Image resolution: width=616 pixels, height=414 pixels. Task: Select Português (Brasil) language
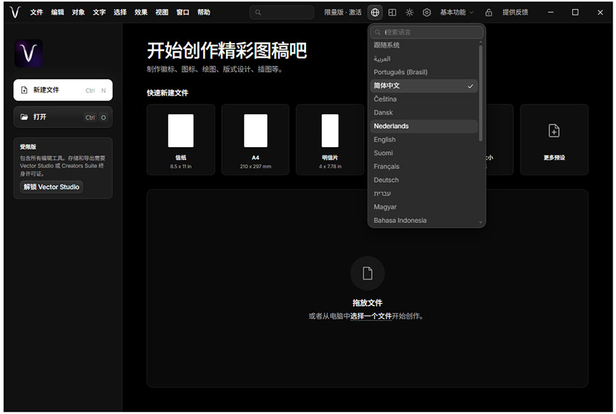click(424, 73)
